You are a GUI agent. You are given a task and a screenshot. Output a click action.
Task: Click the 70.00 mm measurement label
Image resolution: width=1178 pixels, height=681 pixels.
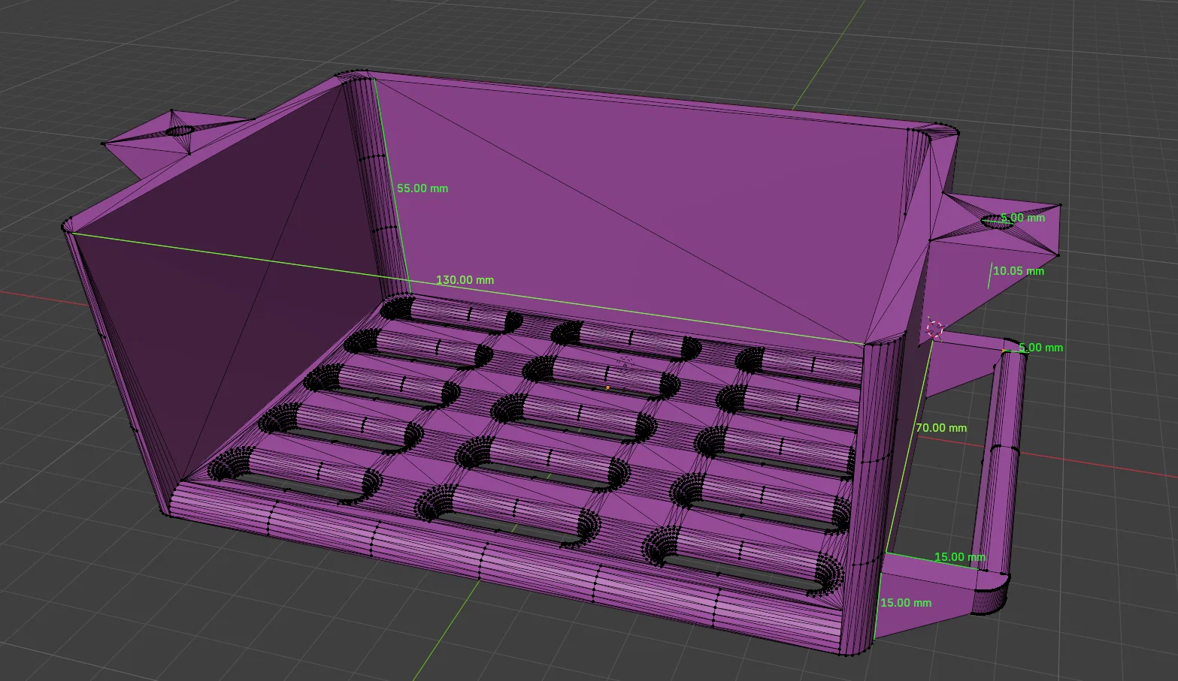pyautogui.click(x=941, y=428)
